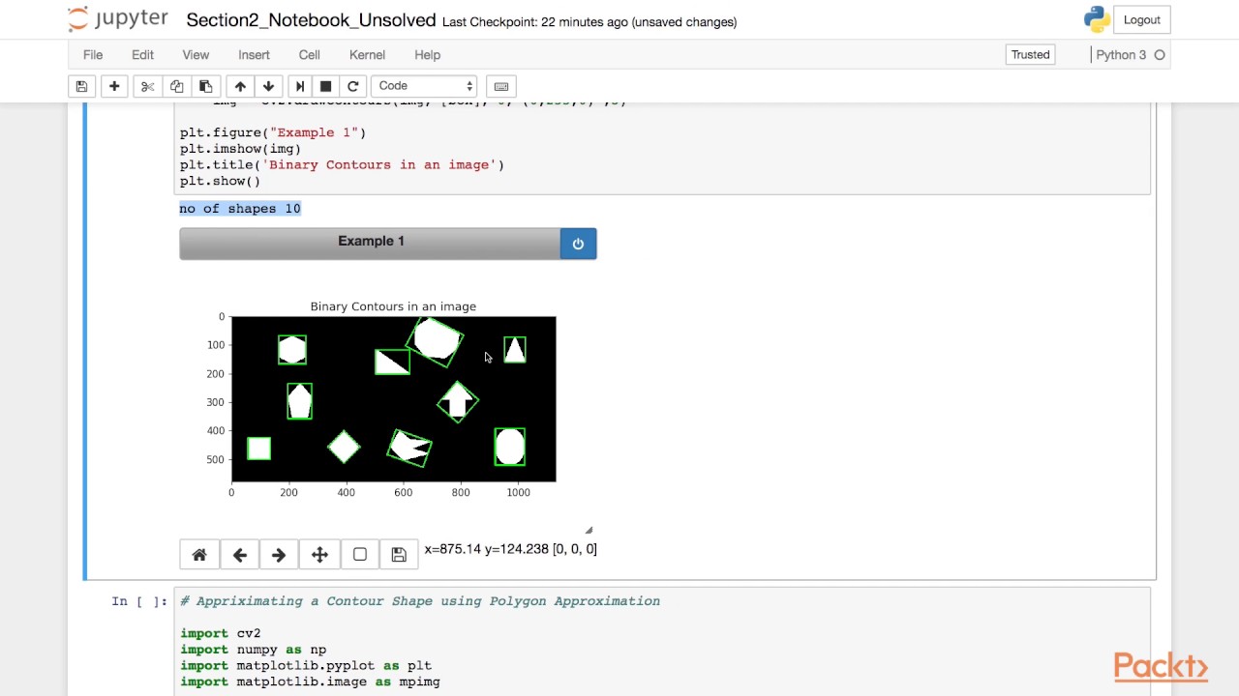The image size is (1239, 696).
Task: Reset plot view with home icon
Action: [x=199, y=555]
